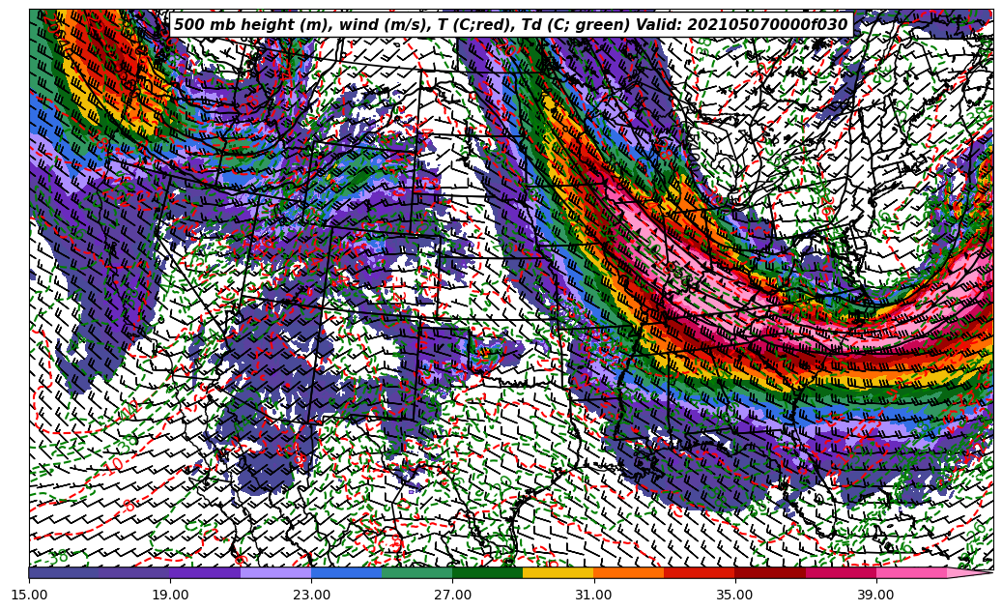
Task: Click the 23.00 colorbar tick label
Action: pos(311,595)
